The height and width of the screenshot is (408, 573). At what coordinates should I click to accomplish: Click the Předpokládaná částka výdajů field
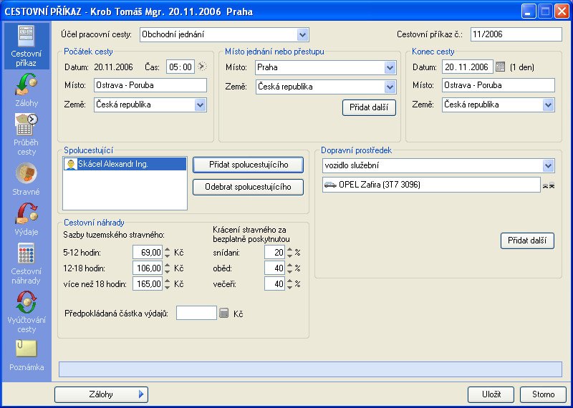coord(196,313)
